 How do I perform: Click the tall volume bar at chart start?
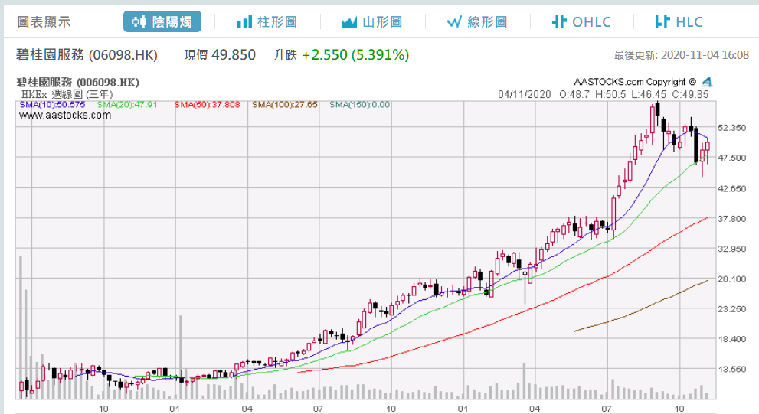coord(21,328)
